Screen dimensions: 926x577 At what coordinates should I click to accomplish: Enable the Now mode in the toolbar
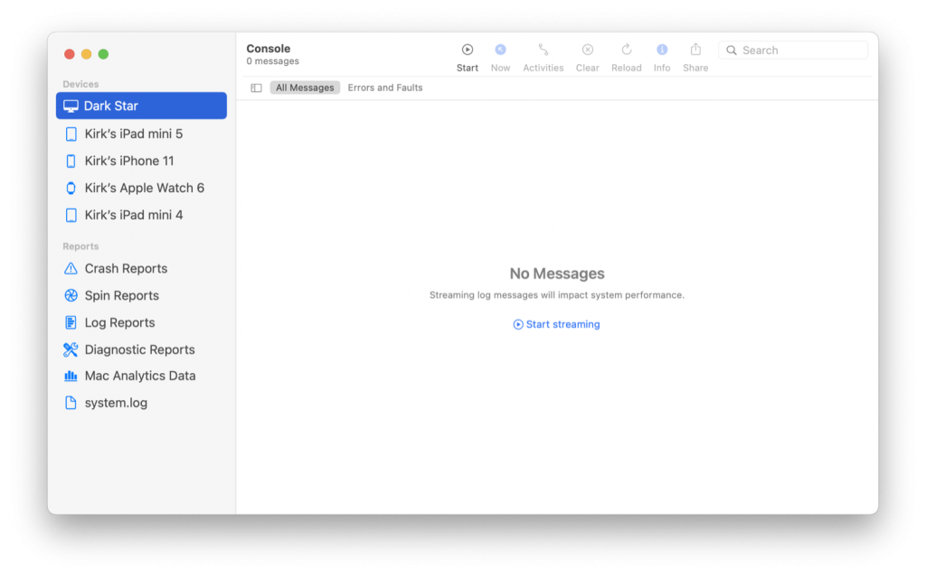point(500,49)
